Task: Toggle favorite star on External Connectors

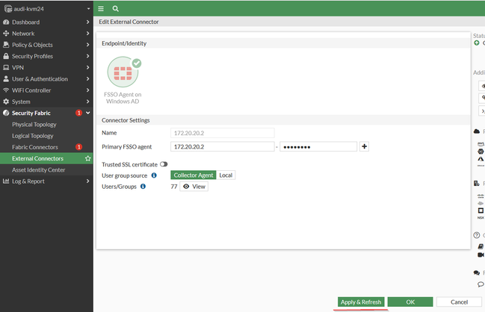Action: (88, 158)
